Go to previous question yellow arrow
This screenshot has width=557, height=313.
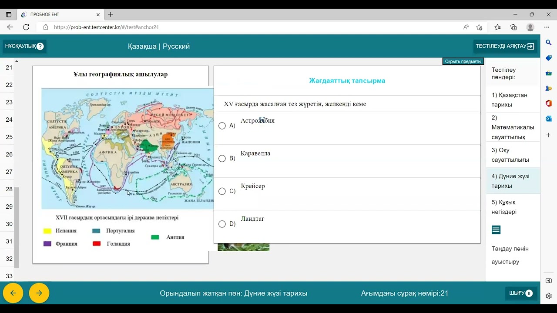point(13,293)
